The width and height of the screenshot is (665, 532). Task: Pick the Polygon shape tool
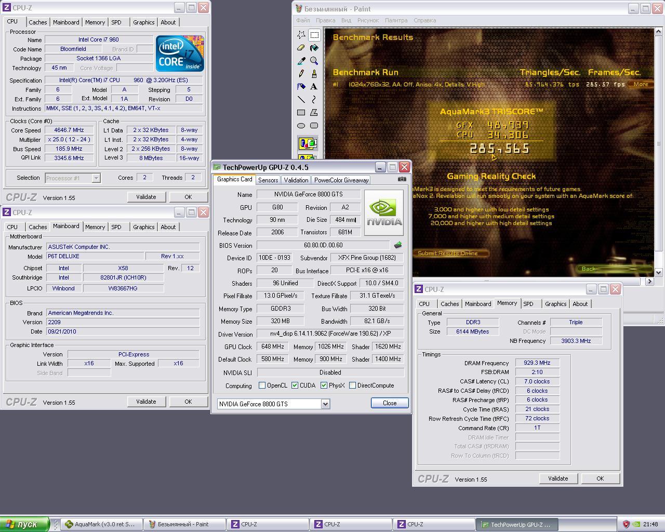pyautogui.click(x=314, y=112)
